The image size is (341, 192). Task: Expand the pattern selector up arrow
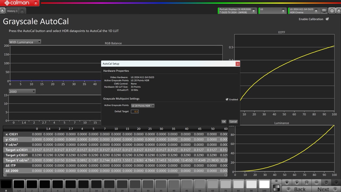tap(276, 181)
